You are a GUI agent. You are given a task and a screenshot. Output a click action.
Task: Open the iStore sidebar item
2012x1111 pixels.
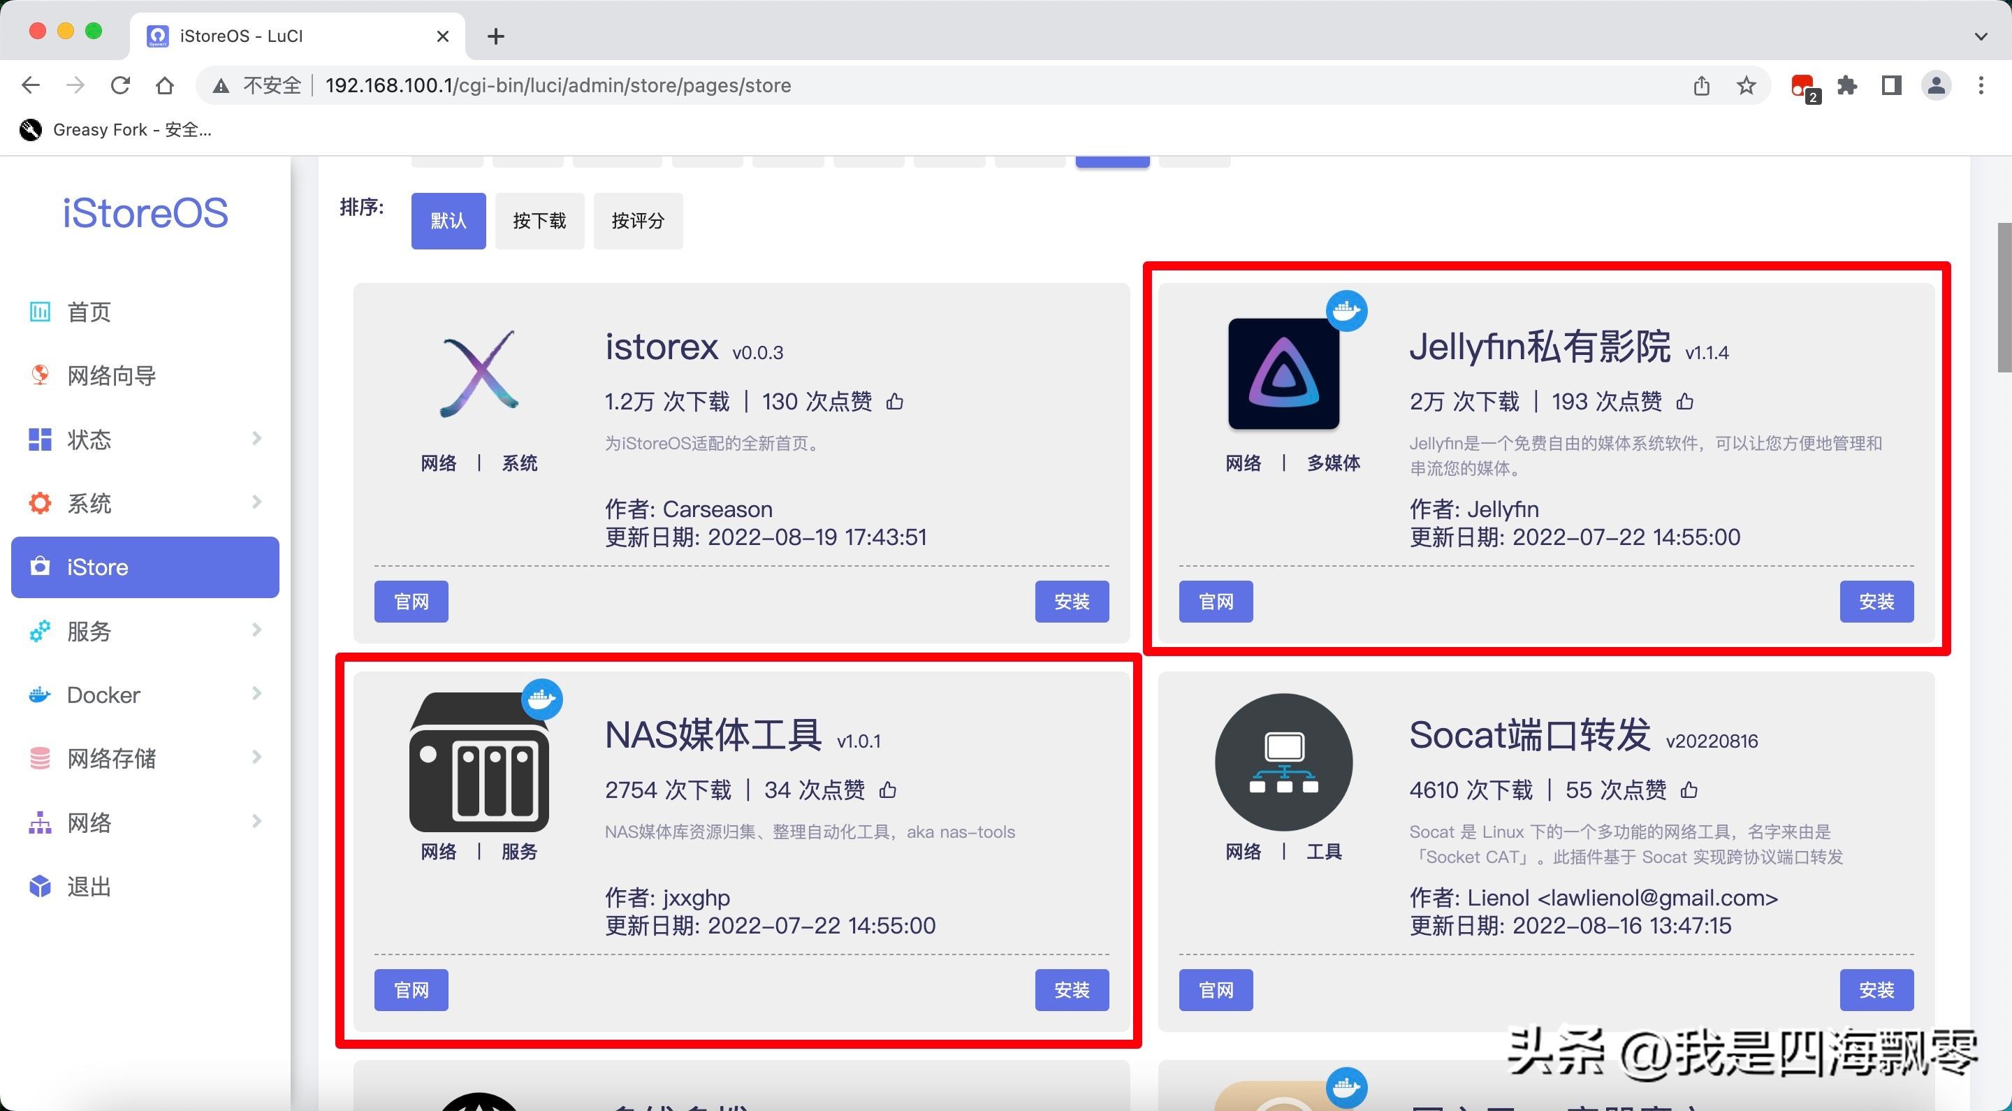click(145, 567)
